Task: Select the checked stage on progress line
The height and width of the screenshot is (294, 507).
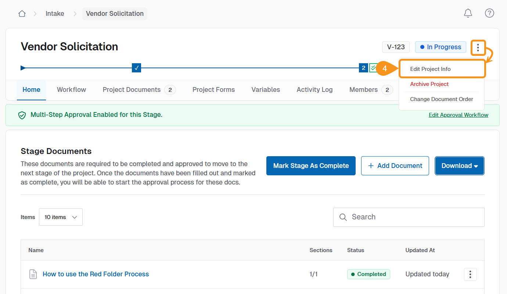Action: pyautogui.click(x=136, y=68)
